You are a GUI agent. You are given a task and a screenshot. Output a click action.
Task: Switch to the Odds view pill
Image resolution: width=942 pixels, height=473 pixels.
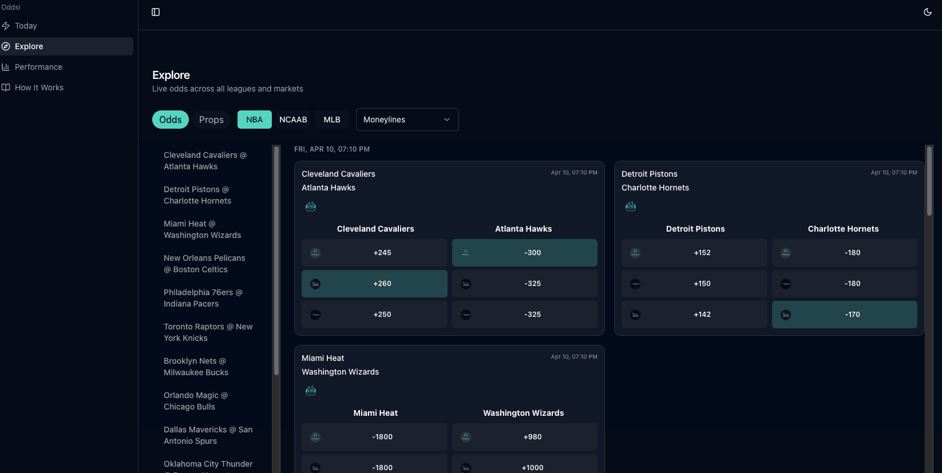pyautogui.click(x=171, y=120)
